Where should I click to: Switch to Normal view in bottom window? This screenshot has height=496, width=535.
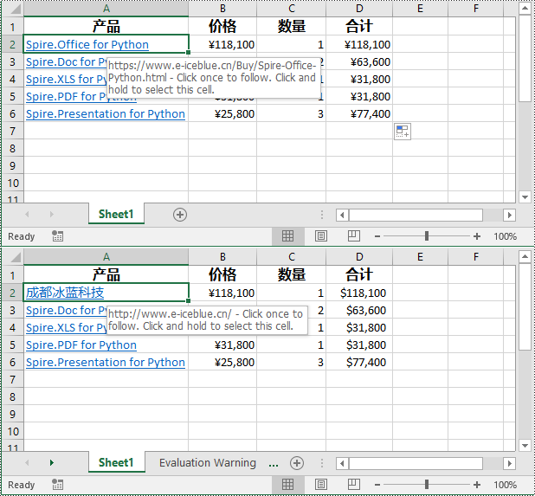coord(287,485)
